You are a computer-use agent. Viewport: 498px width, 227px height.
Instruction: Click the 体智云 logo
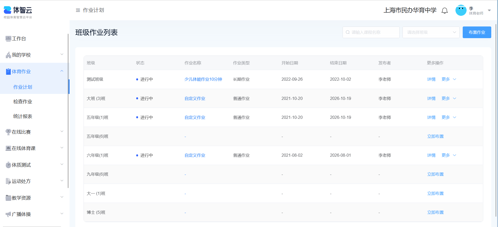[18, 12]
